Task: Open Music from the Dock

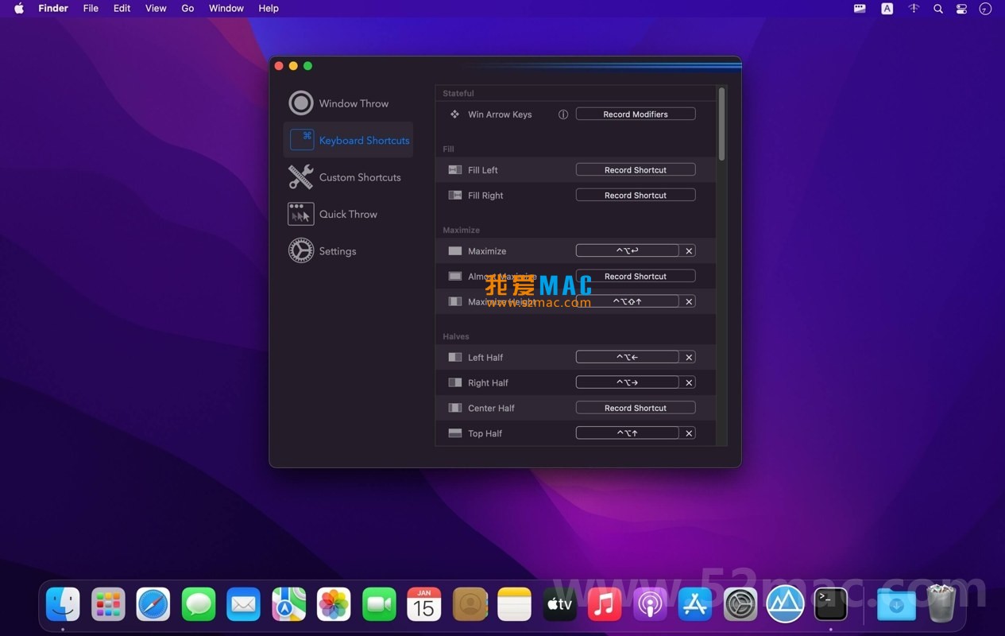Action: 605,604
